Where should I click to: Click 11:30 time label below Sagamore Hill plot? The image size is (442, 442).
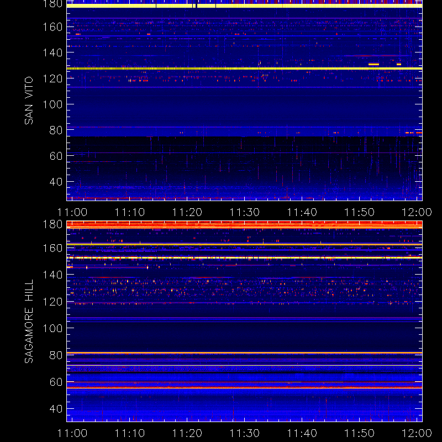[245, 433]
